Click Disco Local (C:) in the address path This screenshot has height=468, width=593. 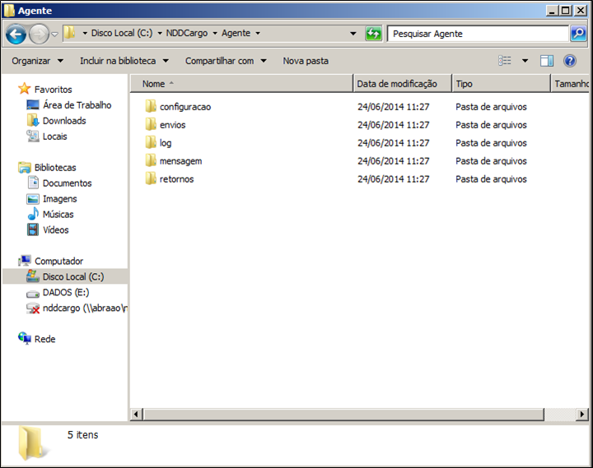pyautogui.click(x=122, y=33)
